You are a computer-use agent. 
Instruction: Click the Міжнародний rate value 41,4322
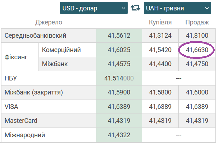(119, 135)
